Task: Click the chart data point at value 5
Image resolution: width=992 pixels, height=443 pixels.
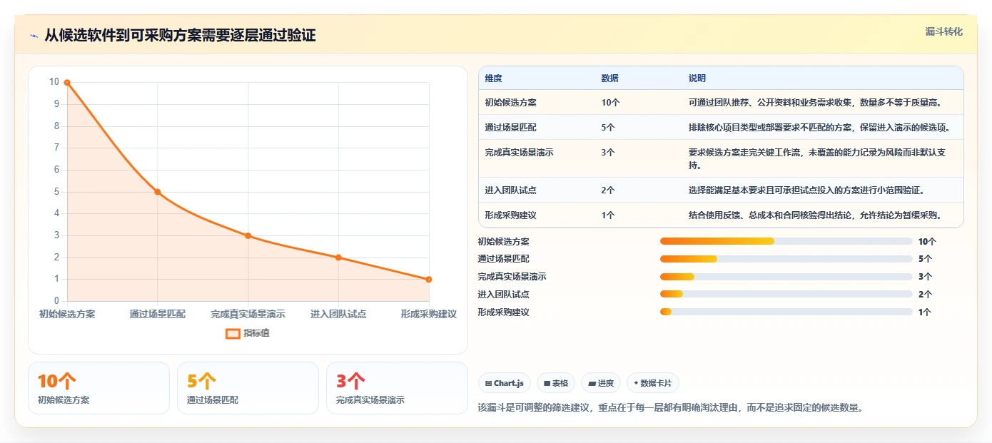Action: [158, 192]
